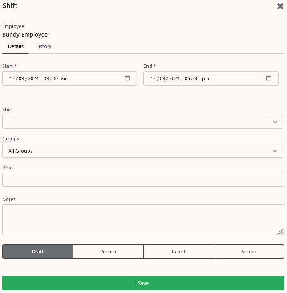Switch to the History tab
The width and height of the screenshot is (287, 293).
(x=43, y=46)
